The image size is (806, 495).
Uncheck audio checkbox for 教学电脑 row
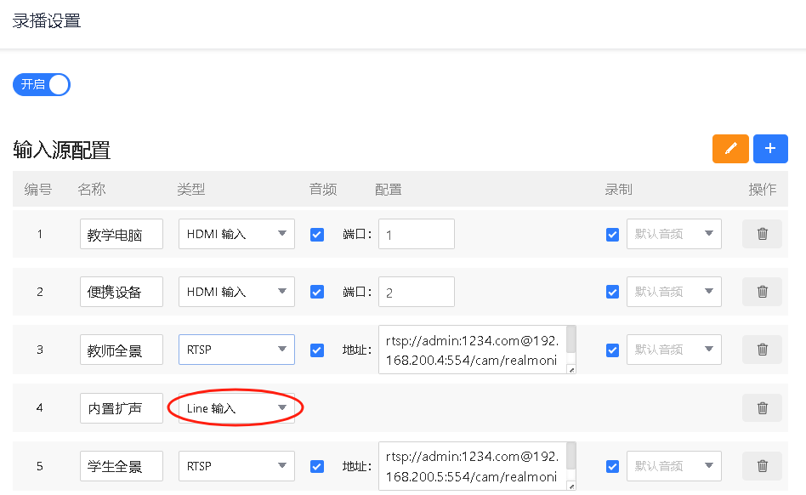coord(317,235)
